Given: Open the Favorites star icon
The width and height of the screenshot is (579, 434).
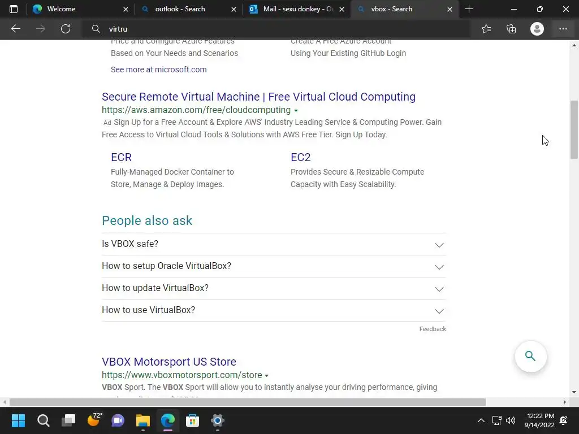Looking at the screenshot, I should [486, 29].
